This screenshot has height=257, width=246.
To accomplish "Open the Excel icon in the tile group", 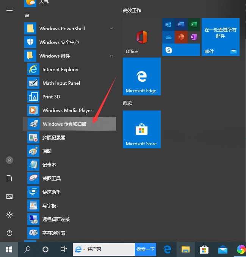I will pos(194,25).
